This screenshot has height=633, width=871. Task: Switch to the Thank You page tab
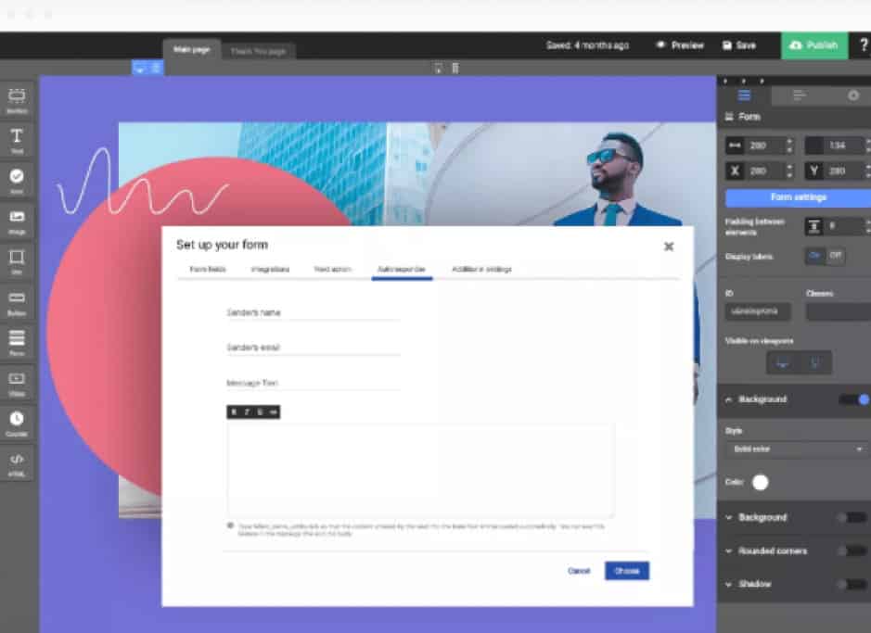click(x=259, y=51)
